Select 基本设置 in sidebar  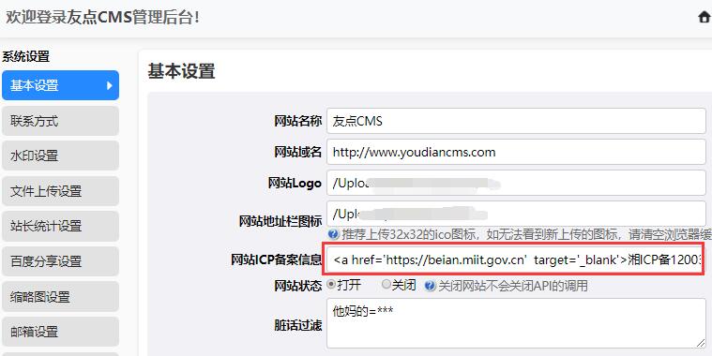tap(60, 85)
